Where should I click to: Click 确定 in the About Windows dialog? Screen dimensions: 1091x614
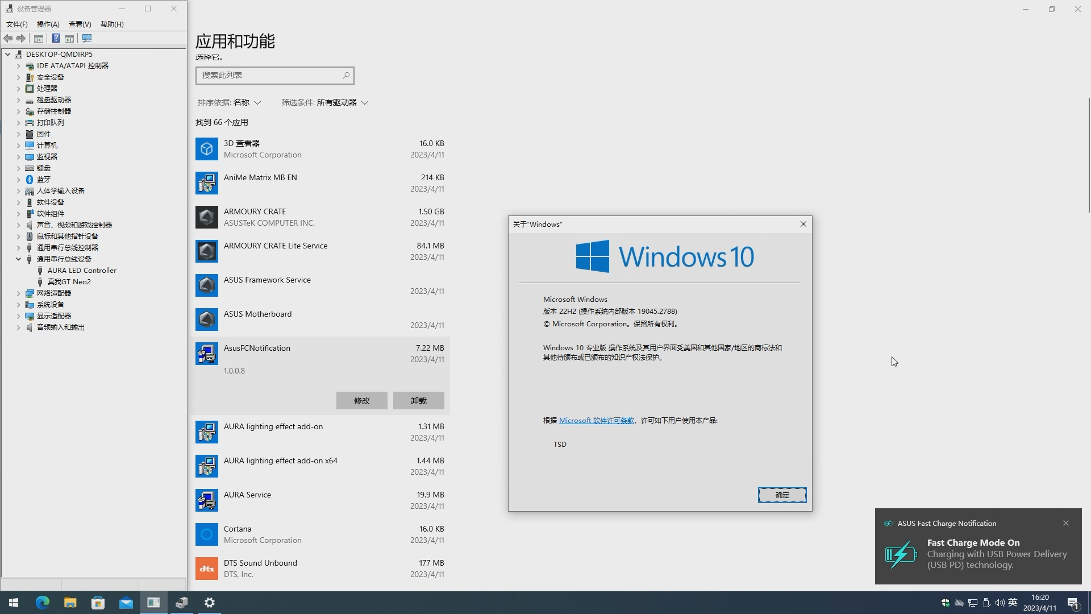(781, 495)
